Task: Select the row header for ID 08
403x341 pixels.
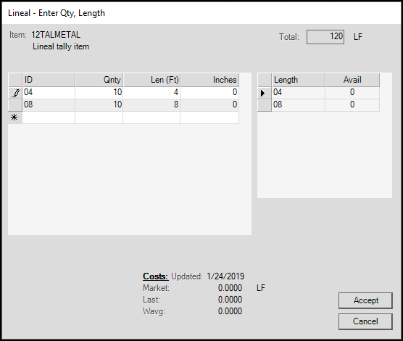Action: [15, 105]
